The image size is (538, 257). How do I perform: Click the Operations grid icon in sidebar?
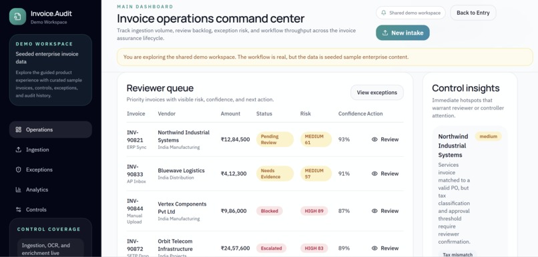pyautogui.click(x=19, y=130)
